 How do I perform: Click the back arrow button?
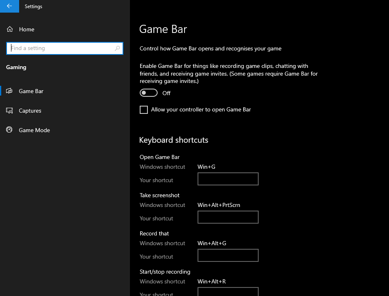point(9,6)
